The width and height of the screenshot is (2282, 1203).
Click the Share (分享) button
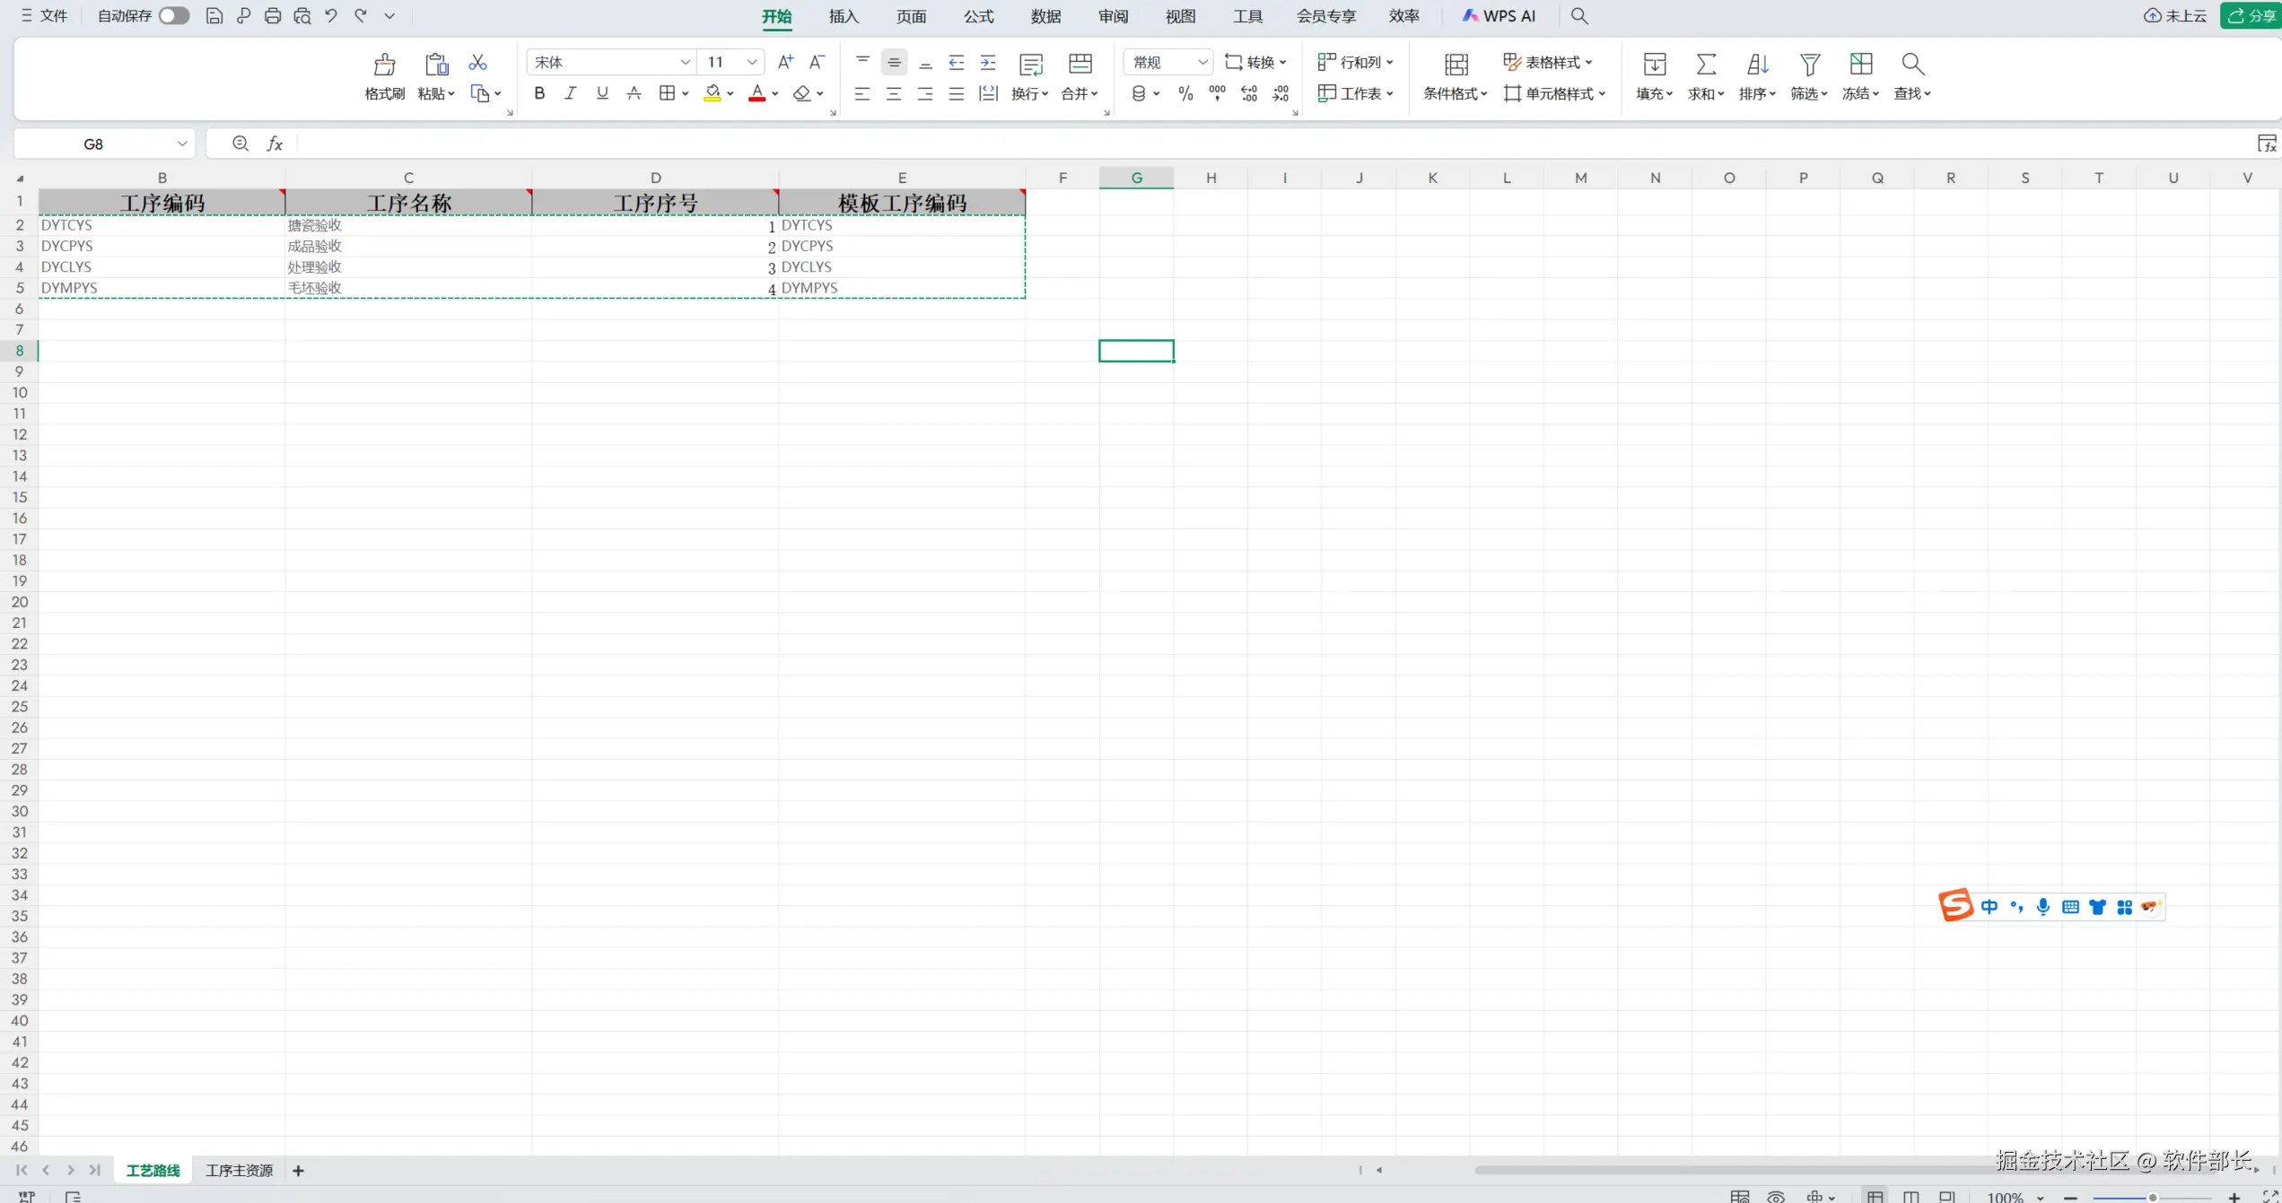click(x=2251, y=15)
